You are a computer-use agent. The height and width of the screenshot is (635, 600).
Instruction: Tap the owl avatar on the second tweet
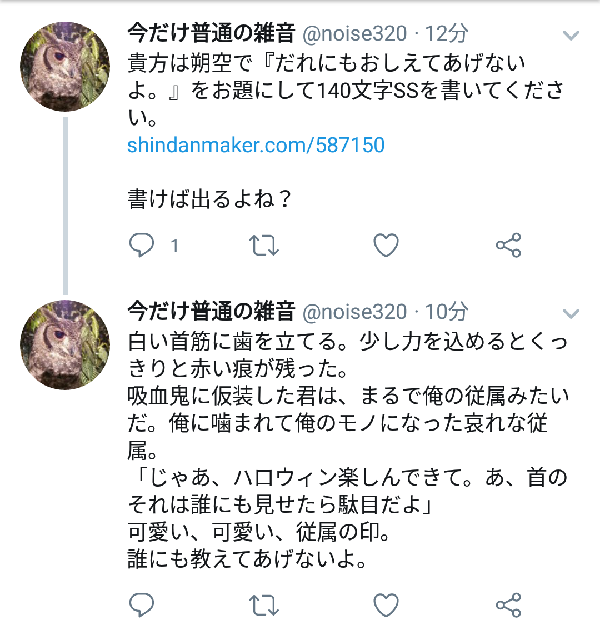pyautogui.click(x=65, y=344)
